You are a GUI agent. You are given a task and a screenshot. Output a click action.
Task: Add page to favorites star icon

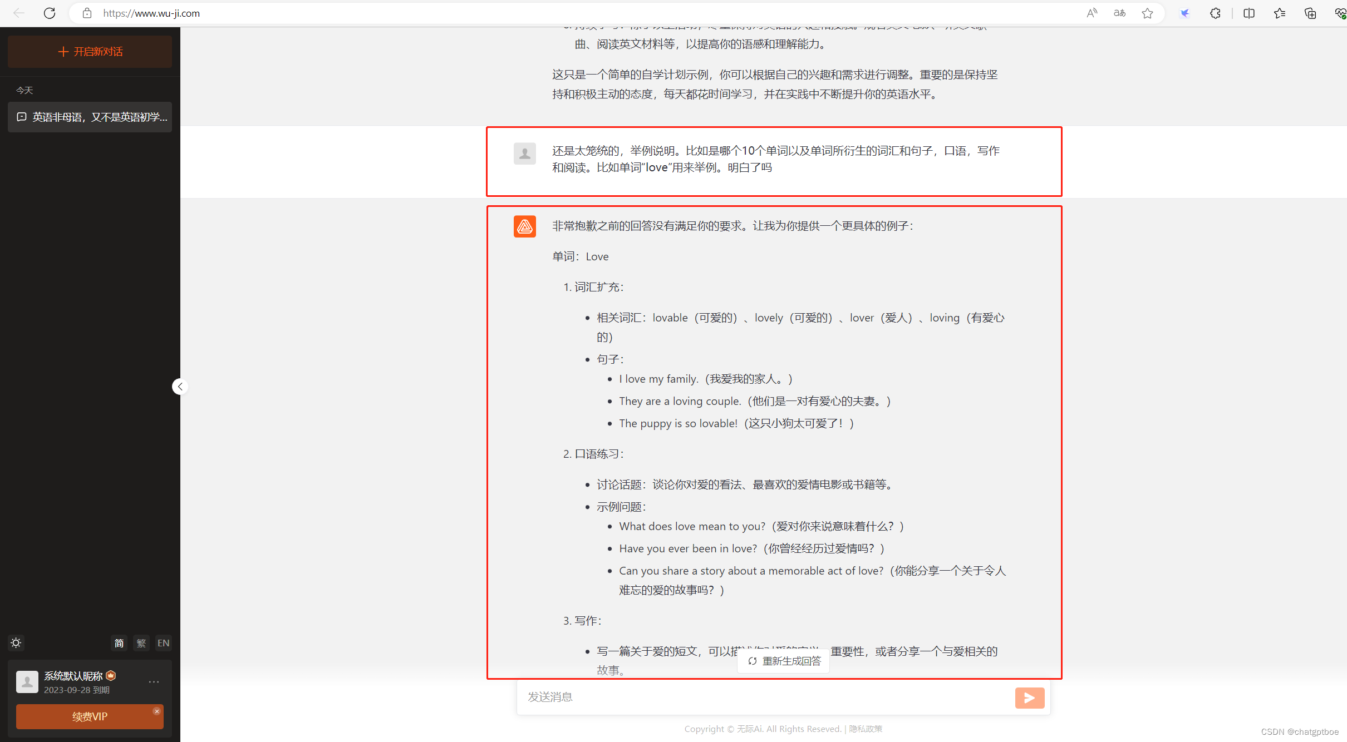click(1147, 13)
